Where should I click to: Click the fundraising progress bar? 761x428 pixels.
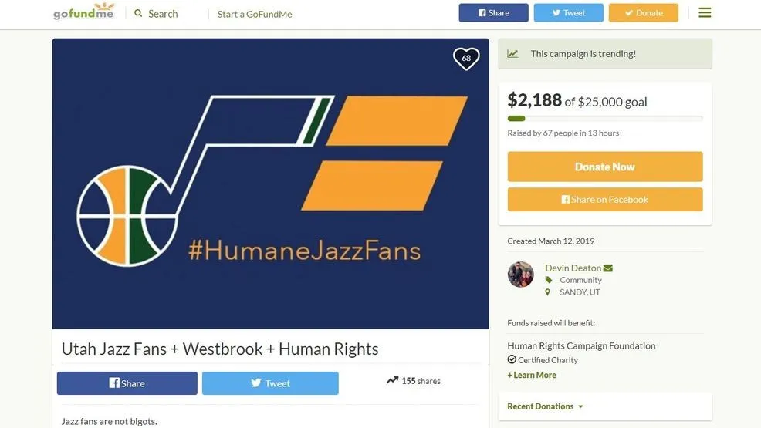pyautogui.click(x=604, y=119)
